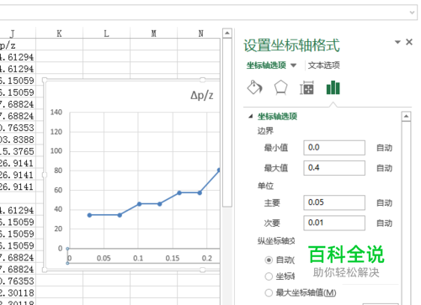Click the horizontal axis label 0.15
Image resolution: width=421 pixels, height=305 pixels.
tap(173, 258)
